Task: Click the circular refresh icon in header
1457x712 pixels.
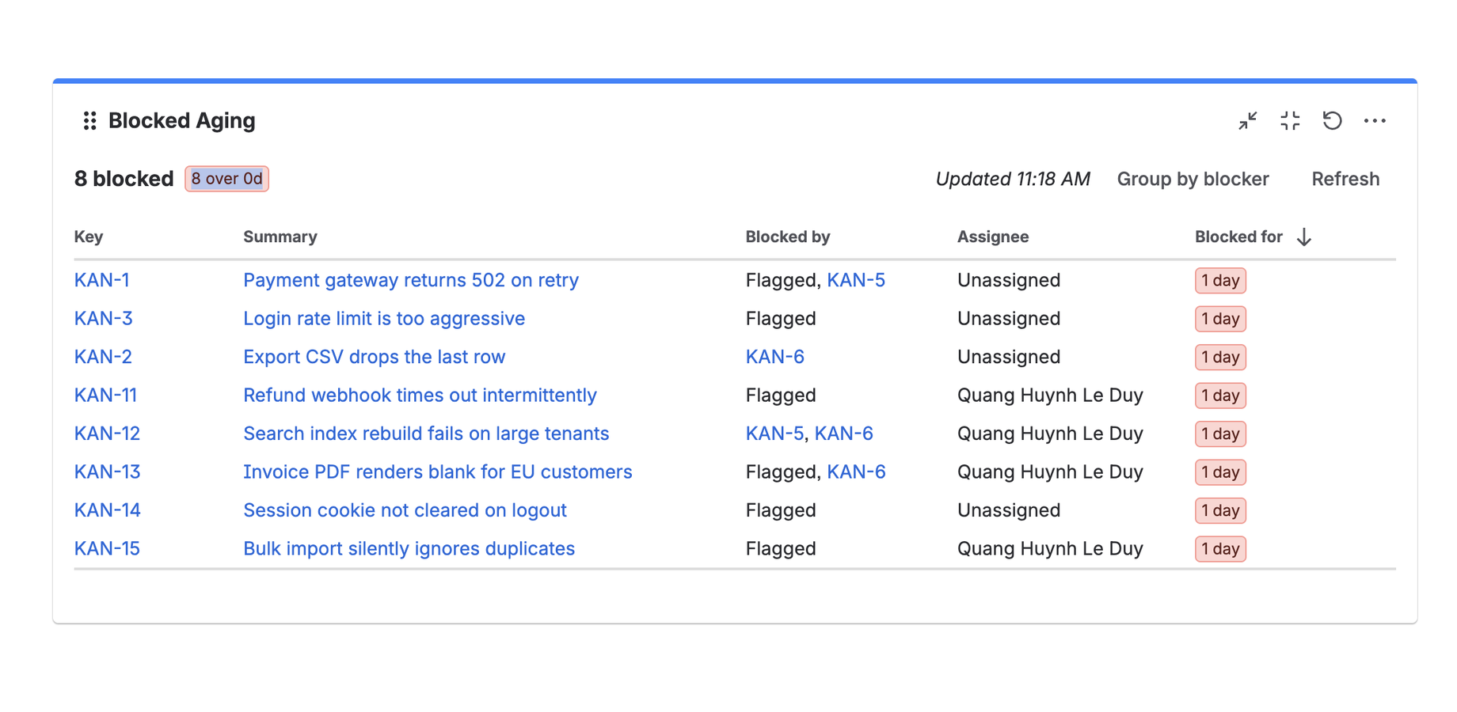Action: 1332,120
